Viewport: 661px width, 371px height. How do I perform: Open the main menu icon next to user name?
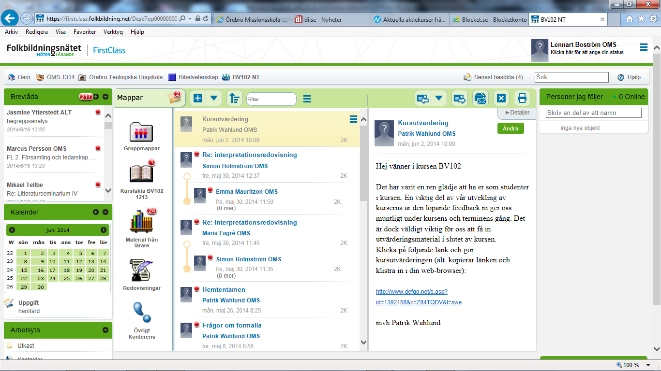pyautogui.click(x=644, y=47)
